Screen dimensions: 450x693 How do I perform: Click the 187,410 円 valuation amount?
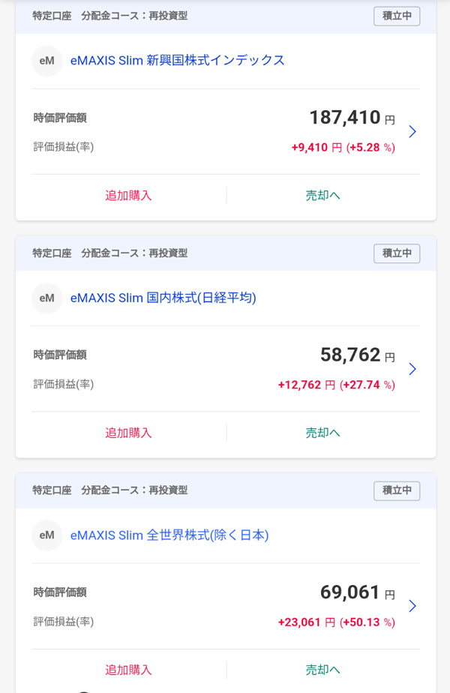click(x=351, y=118)
